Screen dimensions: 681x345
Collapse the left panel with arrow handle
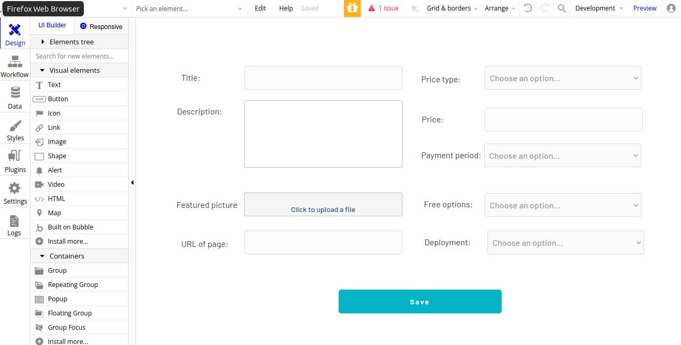[x=132, y=183]
